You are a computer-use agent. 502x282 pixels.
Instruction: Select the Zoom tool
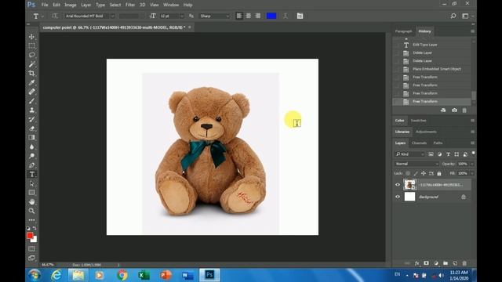[31, 211]
